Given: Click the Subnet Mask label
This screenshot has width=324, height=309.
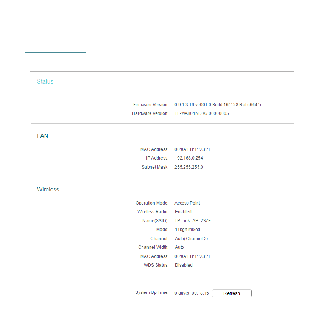Looking at the screenshot, I should (x=155, y=167).
